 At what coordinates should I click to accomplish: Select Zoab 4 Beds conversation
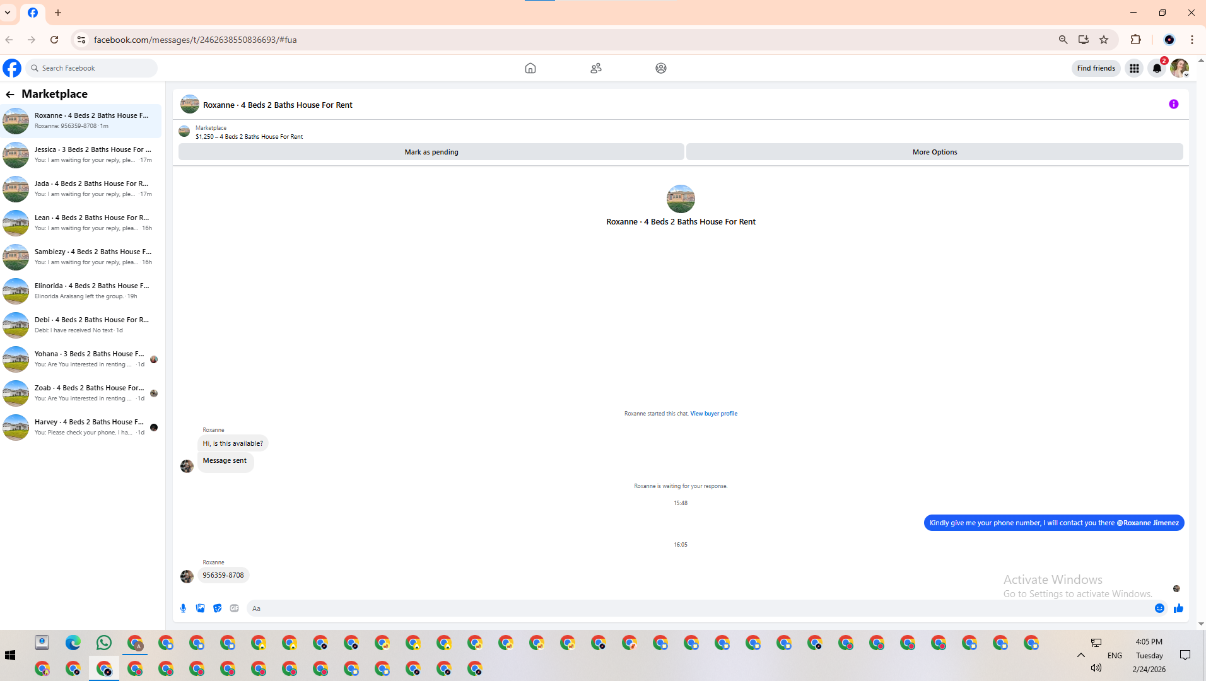tap(81, 393)
